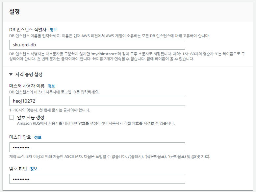The height and width of the screenshot is (192, 256).
Task: Click the DB instance identifier field 'sku-grd-db'
Action: tap(97, 45)
